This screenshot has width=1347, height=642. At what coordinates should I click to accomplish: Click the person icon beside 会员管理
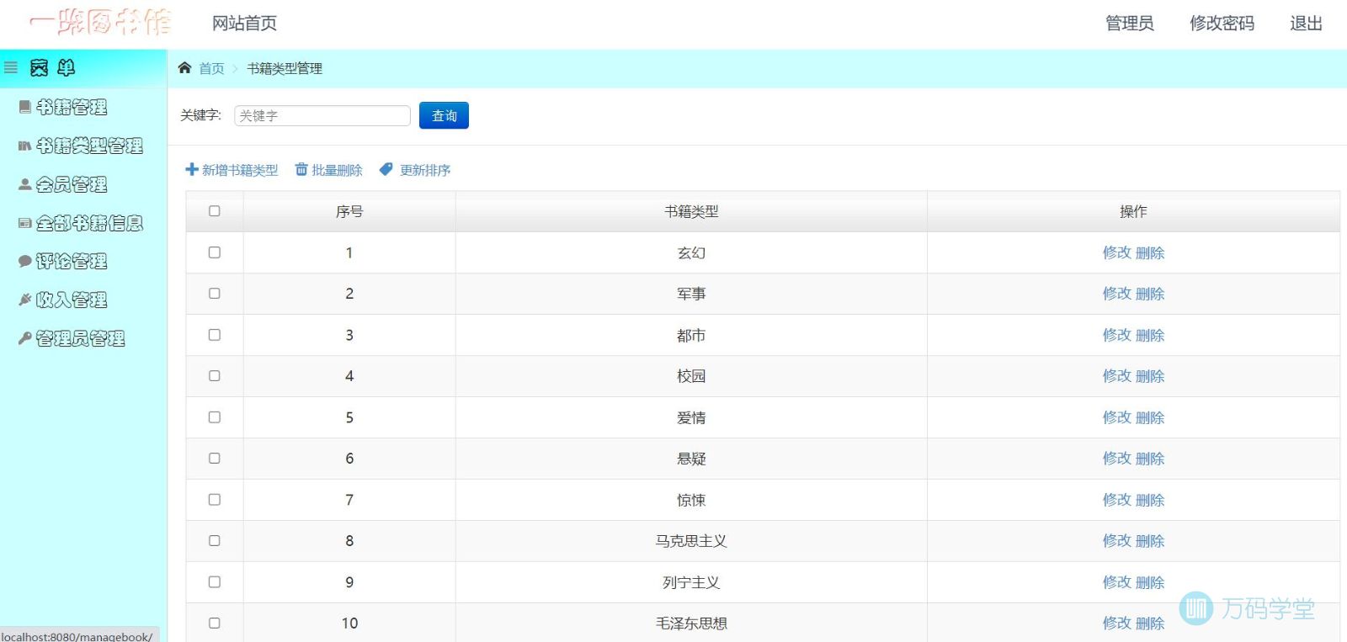pos(25,184)
